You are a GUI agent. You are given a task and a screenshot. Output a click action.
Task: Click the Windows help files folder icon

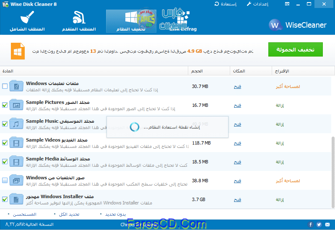click(x=16, y=86)
